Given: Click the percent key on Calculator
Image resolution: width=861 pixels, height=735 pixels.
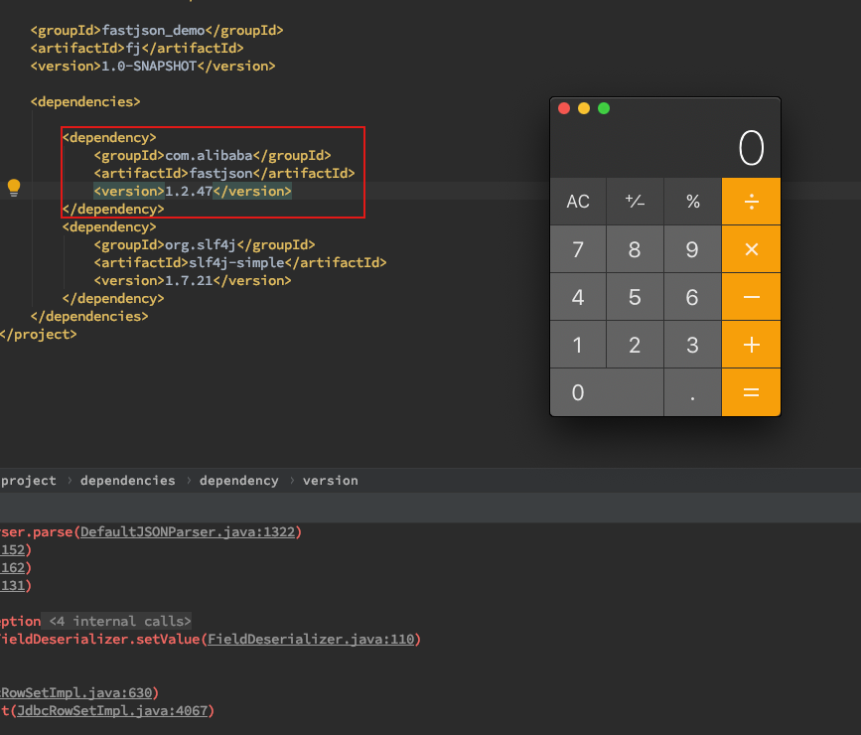Looking at the screenshot, I should coord(693,202).
